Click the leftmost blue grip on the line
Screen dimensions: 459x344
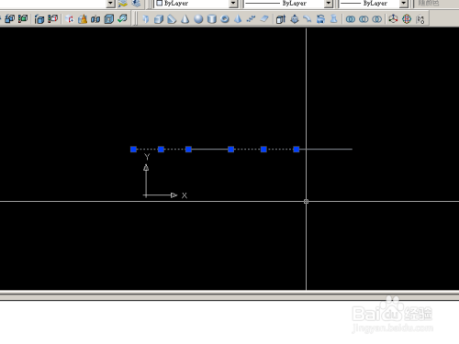pyautogui.click(x=133, y=150)
